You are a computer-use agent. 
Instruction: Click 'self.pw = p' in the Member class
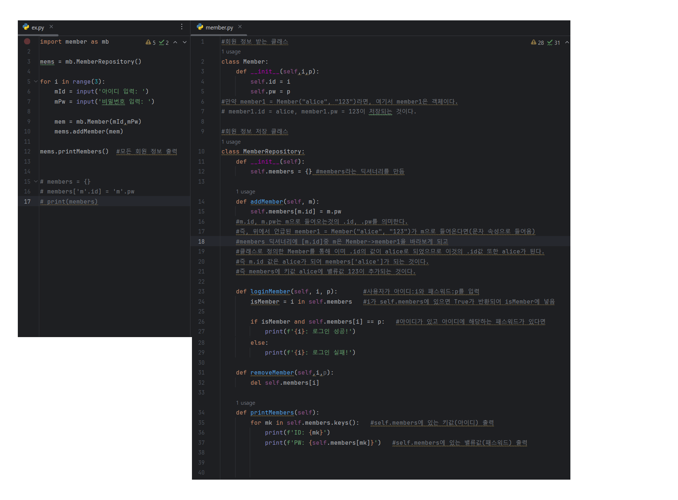(x=270, y=92)
